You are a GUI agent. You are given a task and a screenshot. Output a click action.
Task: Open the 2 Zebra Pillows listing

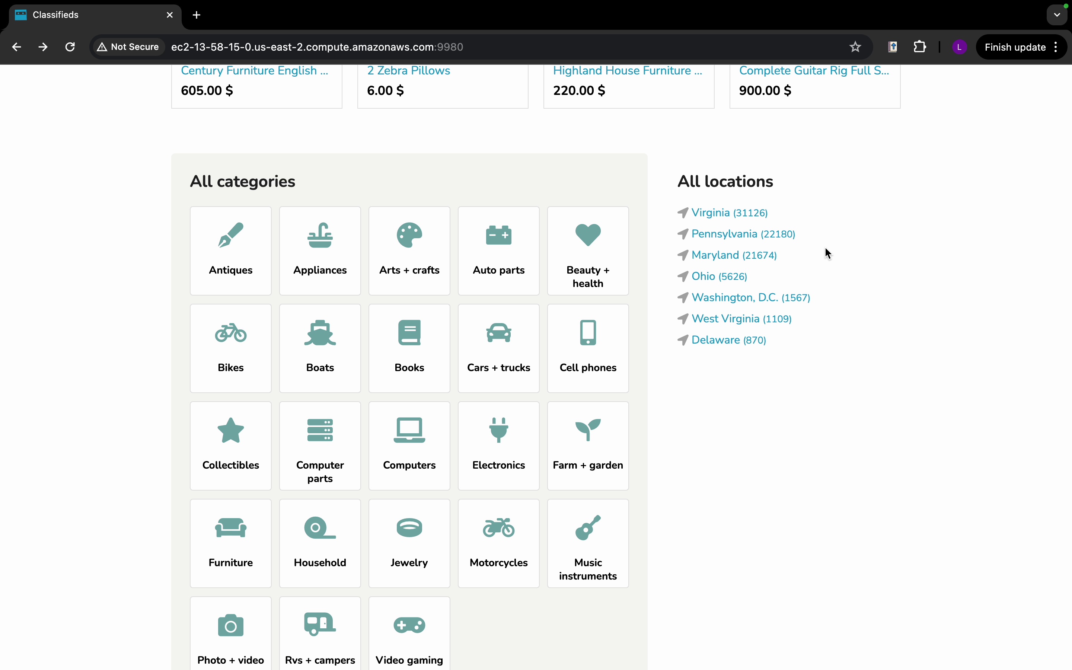tap(408, 70)
